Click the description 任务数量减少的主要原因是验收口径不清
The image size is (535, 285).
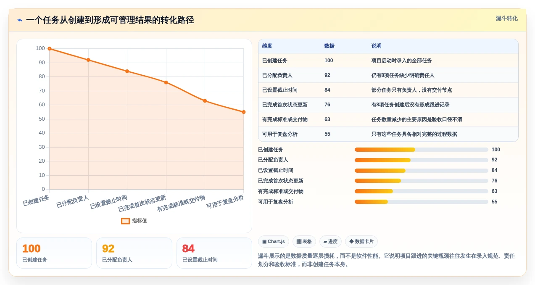pyautogui.click(x=417, y=119)
